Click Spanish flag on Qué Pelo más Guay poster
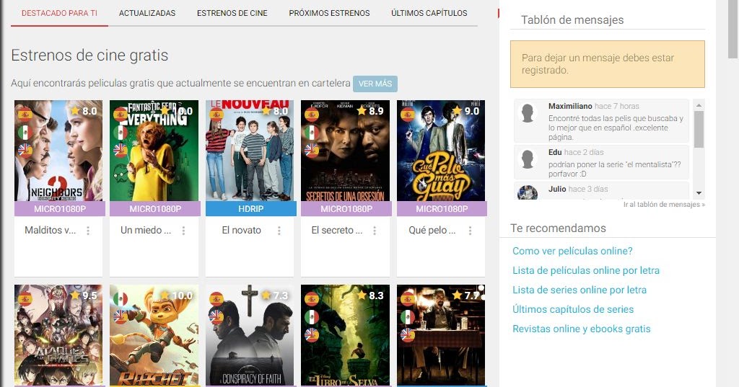The width and height of the screenshot is (739, 387). [x=407, y=114]
